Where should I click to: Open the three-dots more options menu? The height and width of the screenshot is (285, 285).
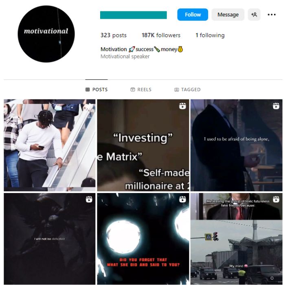click(x=272, y=15)
